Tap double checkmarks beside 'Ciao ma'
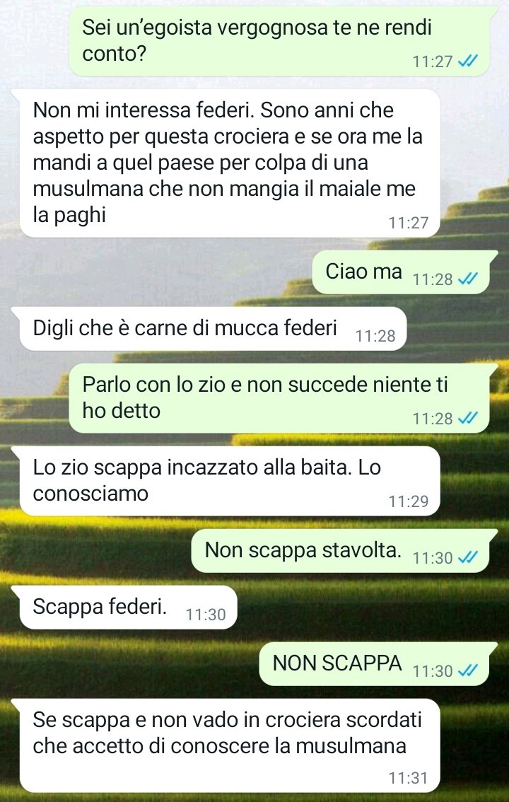 click(x=467, y=279)
